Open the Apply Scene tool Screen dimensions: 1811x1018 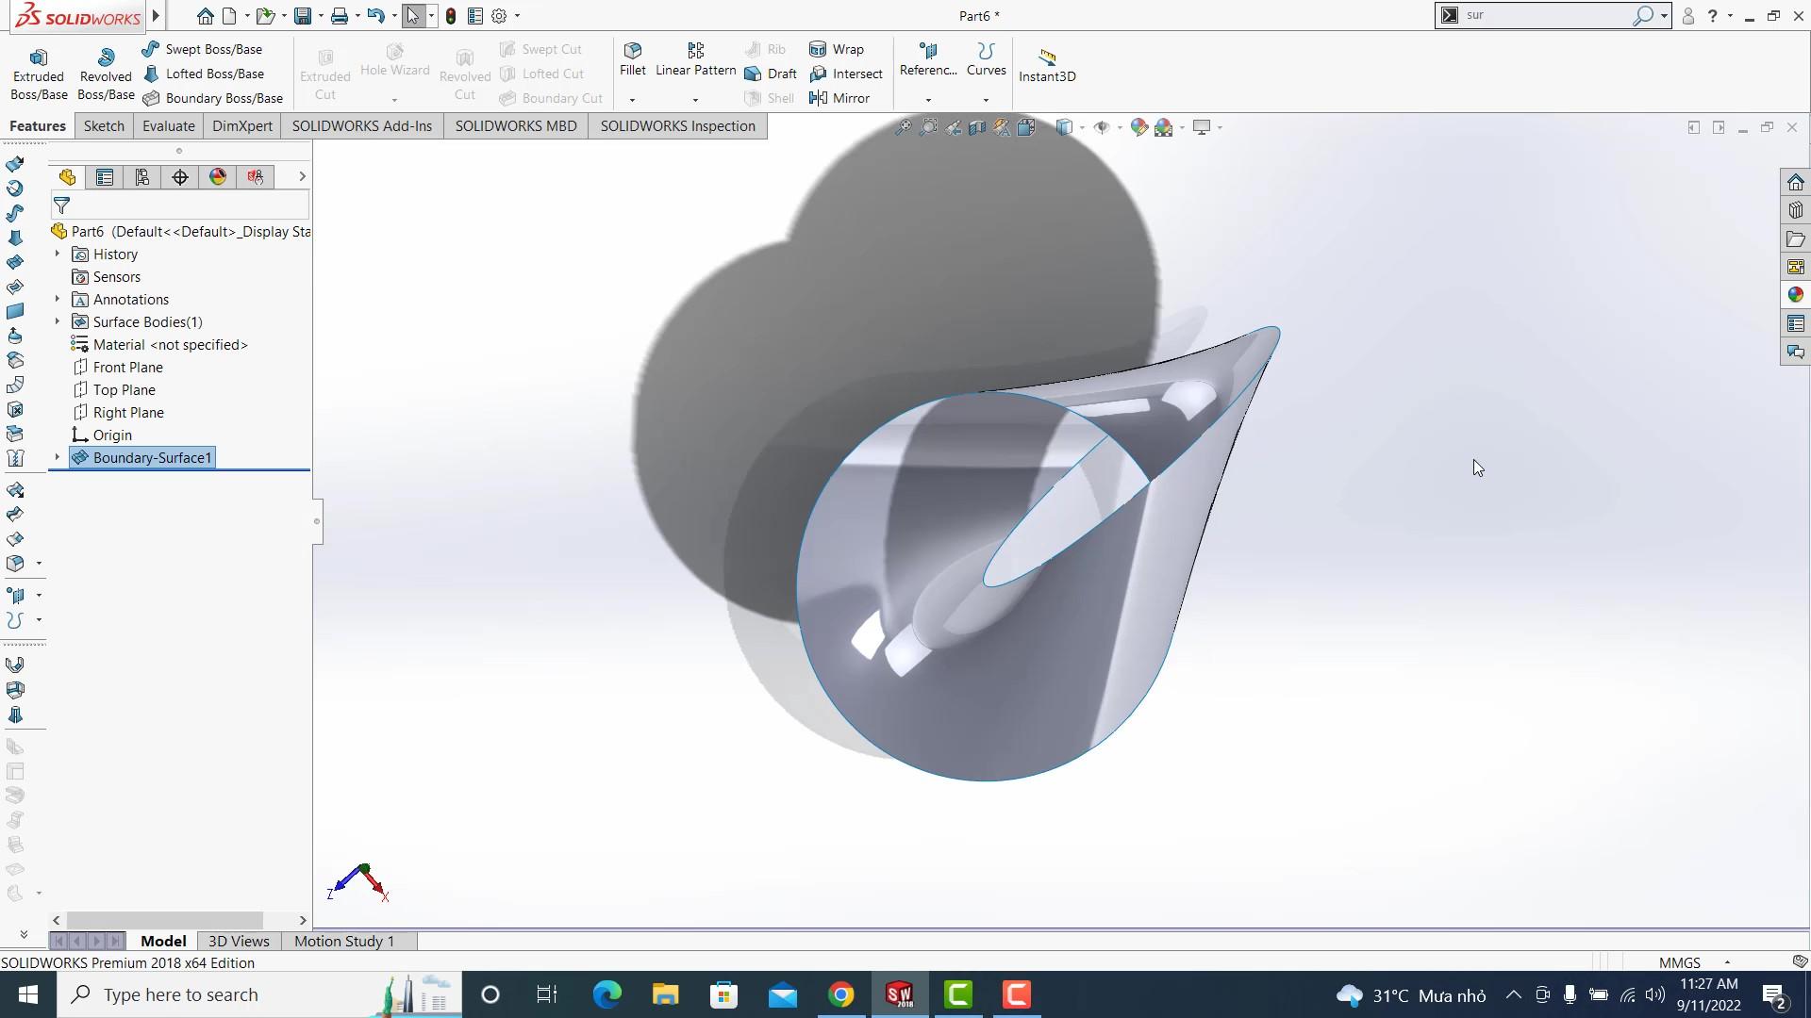pyautogui.click(x=1163, y=127)
